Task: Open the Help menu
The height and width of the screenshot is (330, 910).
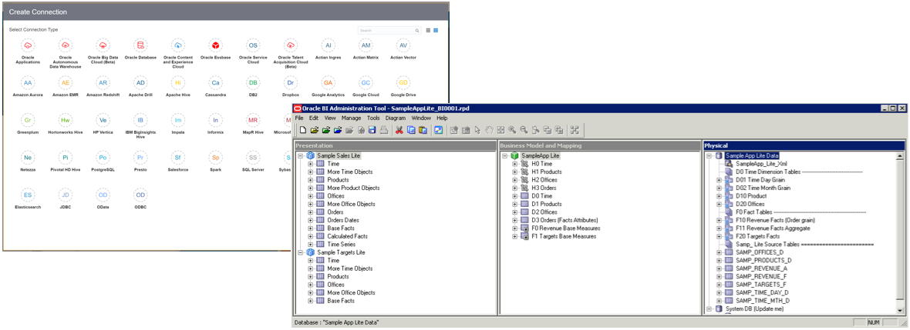Action: coord(442,118)
